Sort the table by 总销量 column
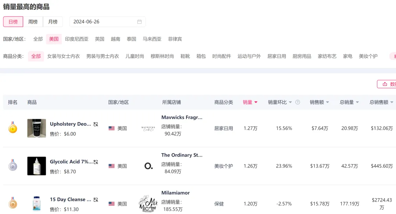 click(349, 102)
